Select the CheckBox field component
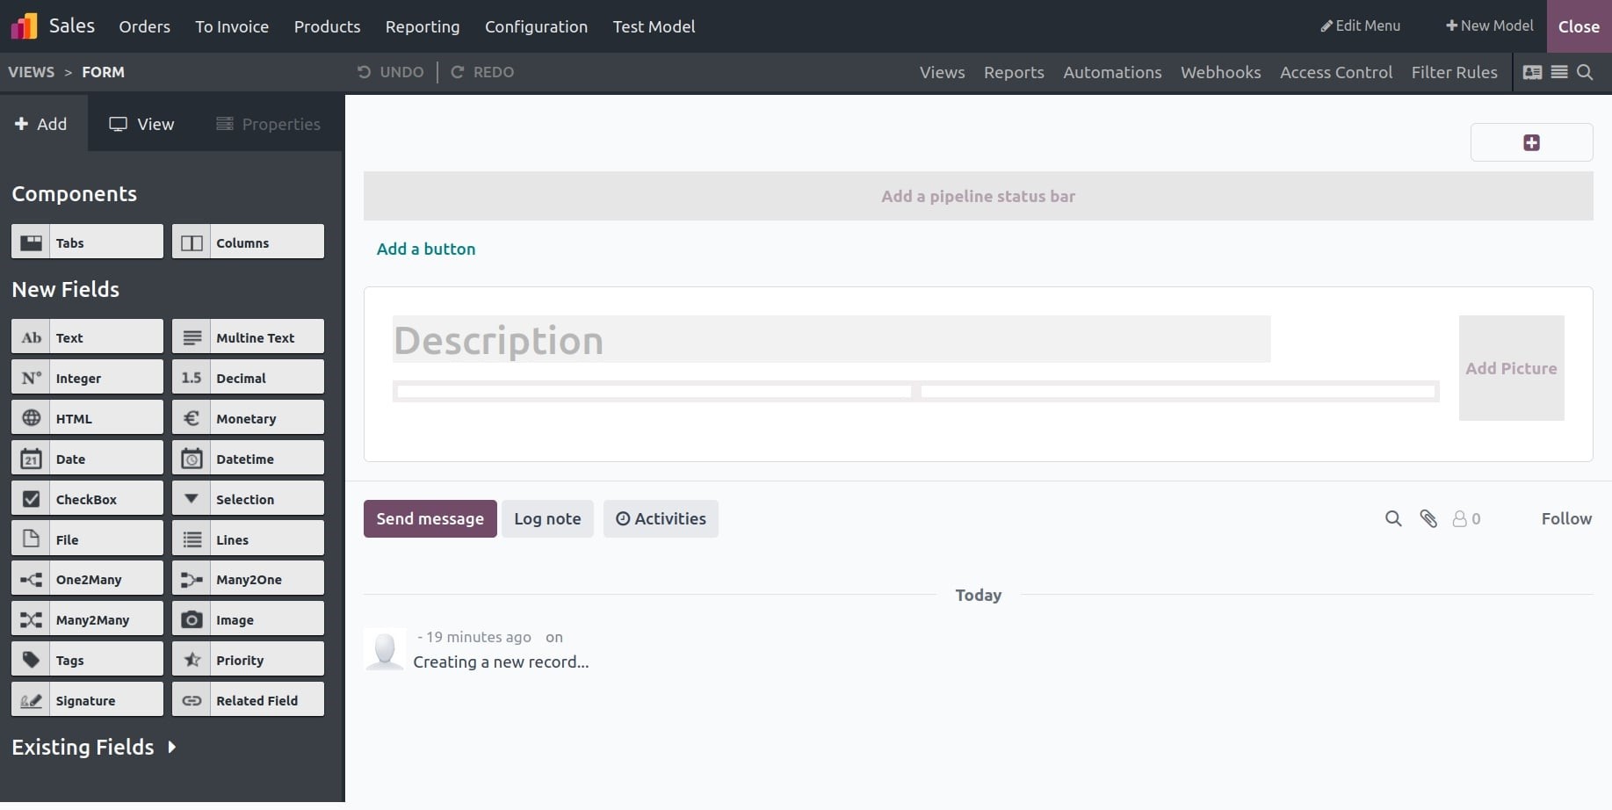 (x=87, y=499)
